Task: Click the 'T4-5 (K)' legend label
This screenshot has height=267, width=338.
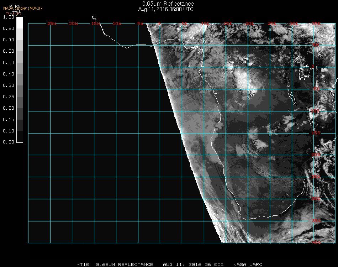Action: pyautogui.click(x=14, y=14)
